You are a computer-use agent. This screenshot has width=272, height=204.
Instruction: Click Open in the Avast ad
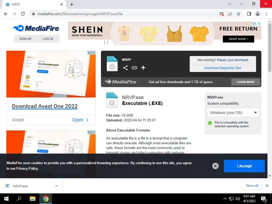pyautogui.click(x=80, y=120)
